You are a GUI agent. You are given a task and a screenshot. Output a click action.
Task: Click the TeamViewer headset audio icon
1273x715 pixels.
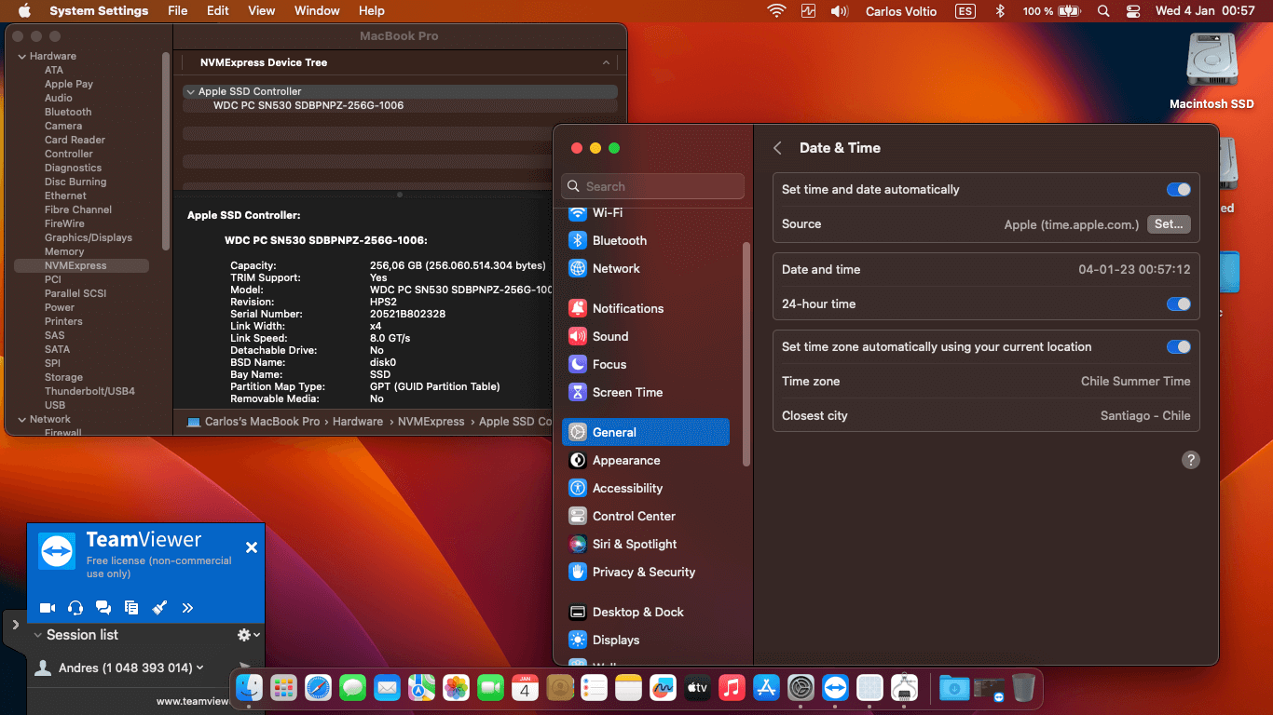[x=75, y=608]
